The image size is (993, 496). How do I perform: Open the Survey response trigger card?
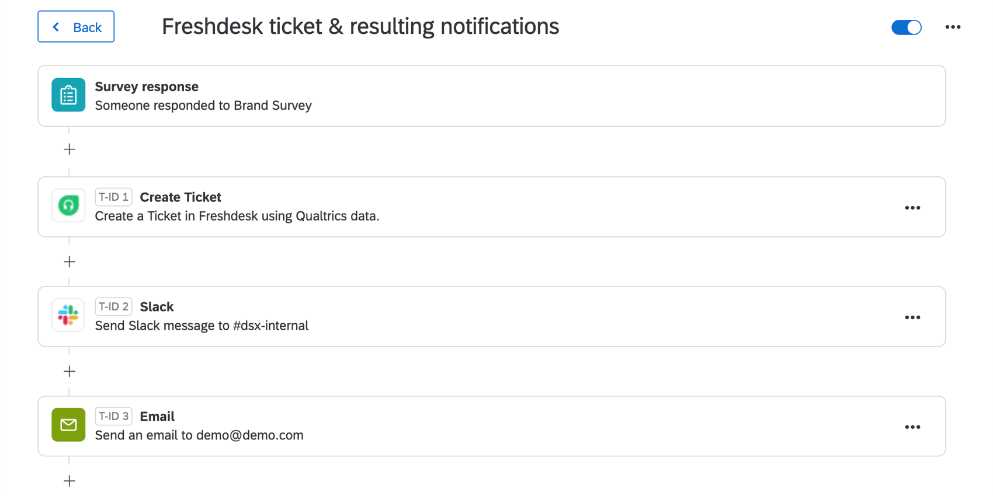[492, 96]
